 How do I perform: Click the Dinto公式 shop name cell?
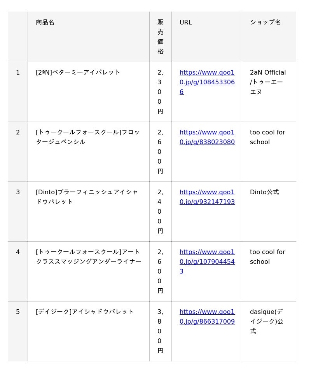pyautogui.click(x=264, y=192)
